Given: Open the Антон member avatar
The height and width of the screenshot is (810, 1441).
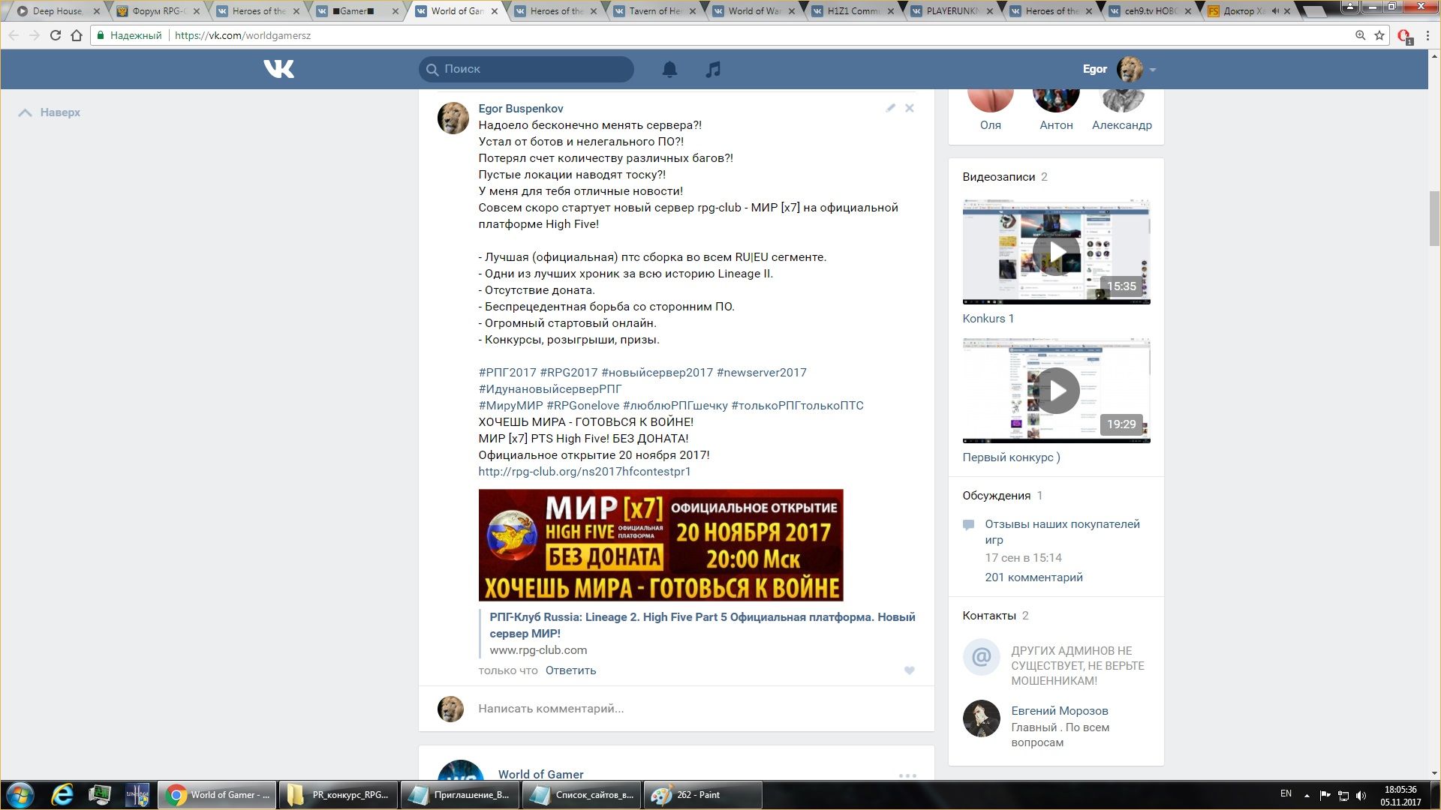Looking at the screenshot, I should 1056,99.
